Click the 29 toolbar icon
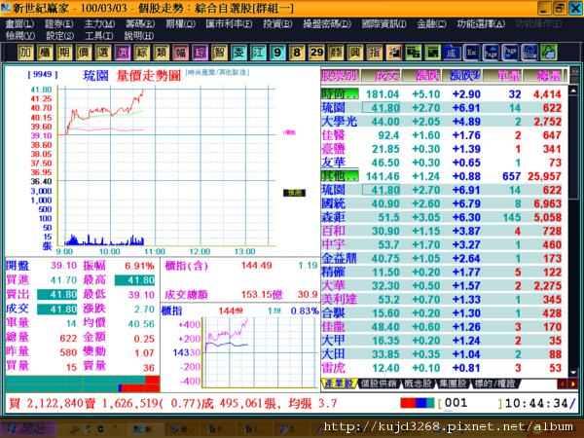 point(316,53)
